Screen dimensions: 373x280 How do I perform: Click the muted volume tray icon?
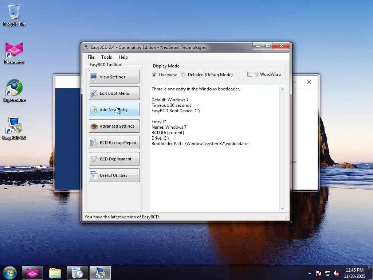coord(336,273)
